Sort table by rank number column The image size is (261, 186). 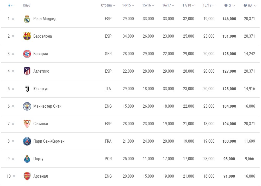(x=11, y=5)
